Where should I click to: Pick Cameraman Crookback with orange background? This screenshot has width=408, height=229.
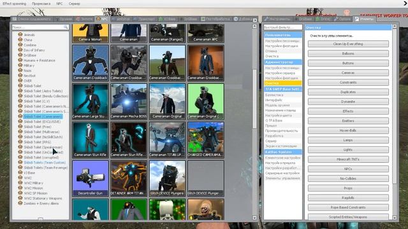tap(205, 63)
